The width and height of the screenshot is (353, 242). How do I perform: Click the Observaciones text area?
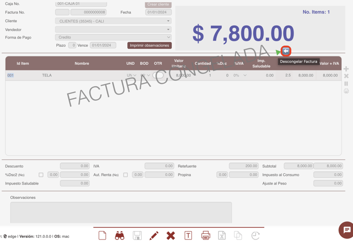(x=121, y=212)
